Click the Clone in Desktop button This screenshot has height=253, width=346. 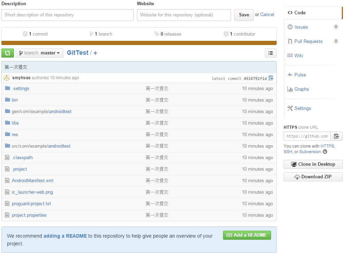[313, 164]
